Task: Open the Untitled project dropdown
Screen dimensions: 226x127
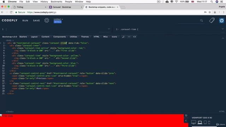Action: click(58, 19)
